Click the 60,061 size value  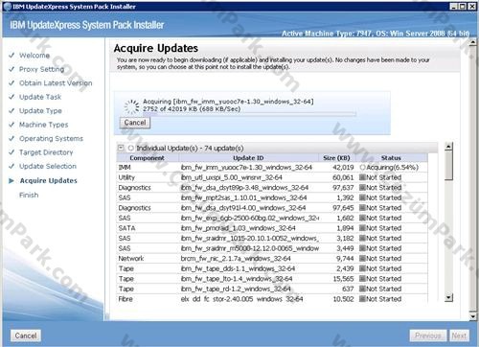(343, 177)
